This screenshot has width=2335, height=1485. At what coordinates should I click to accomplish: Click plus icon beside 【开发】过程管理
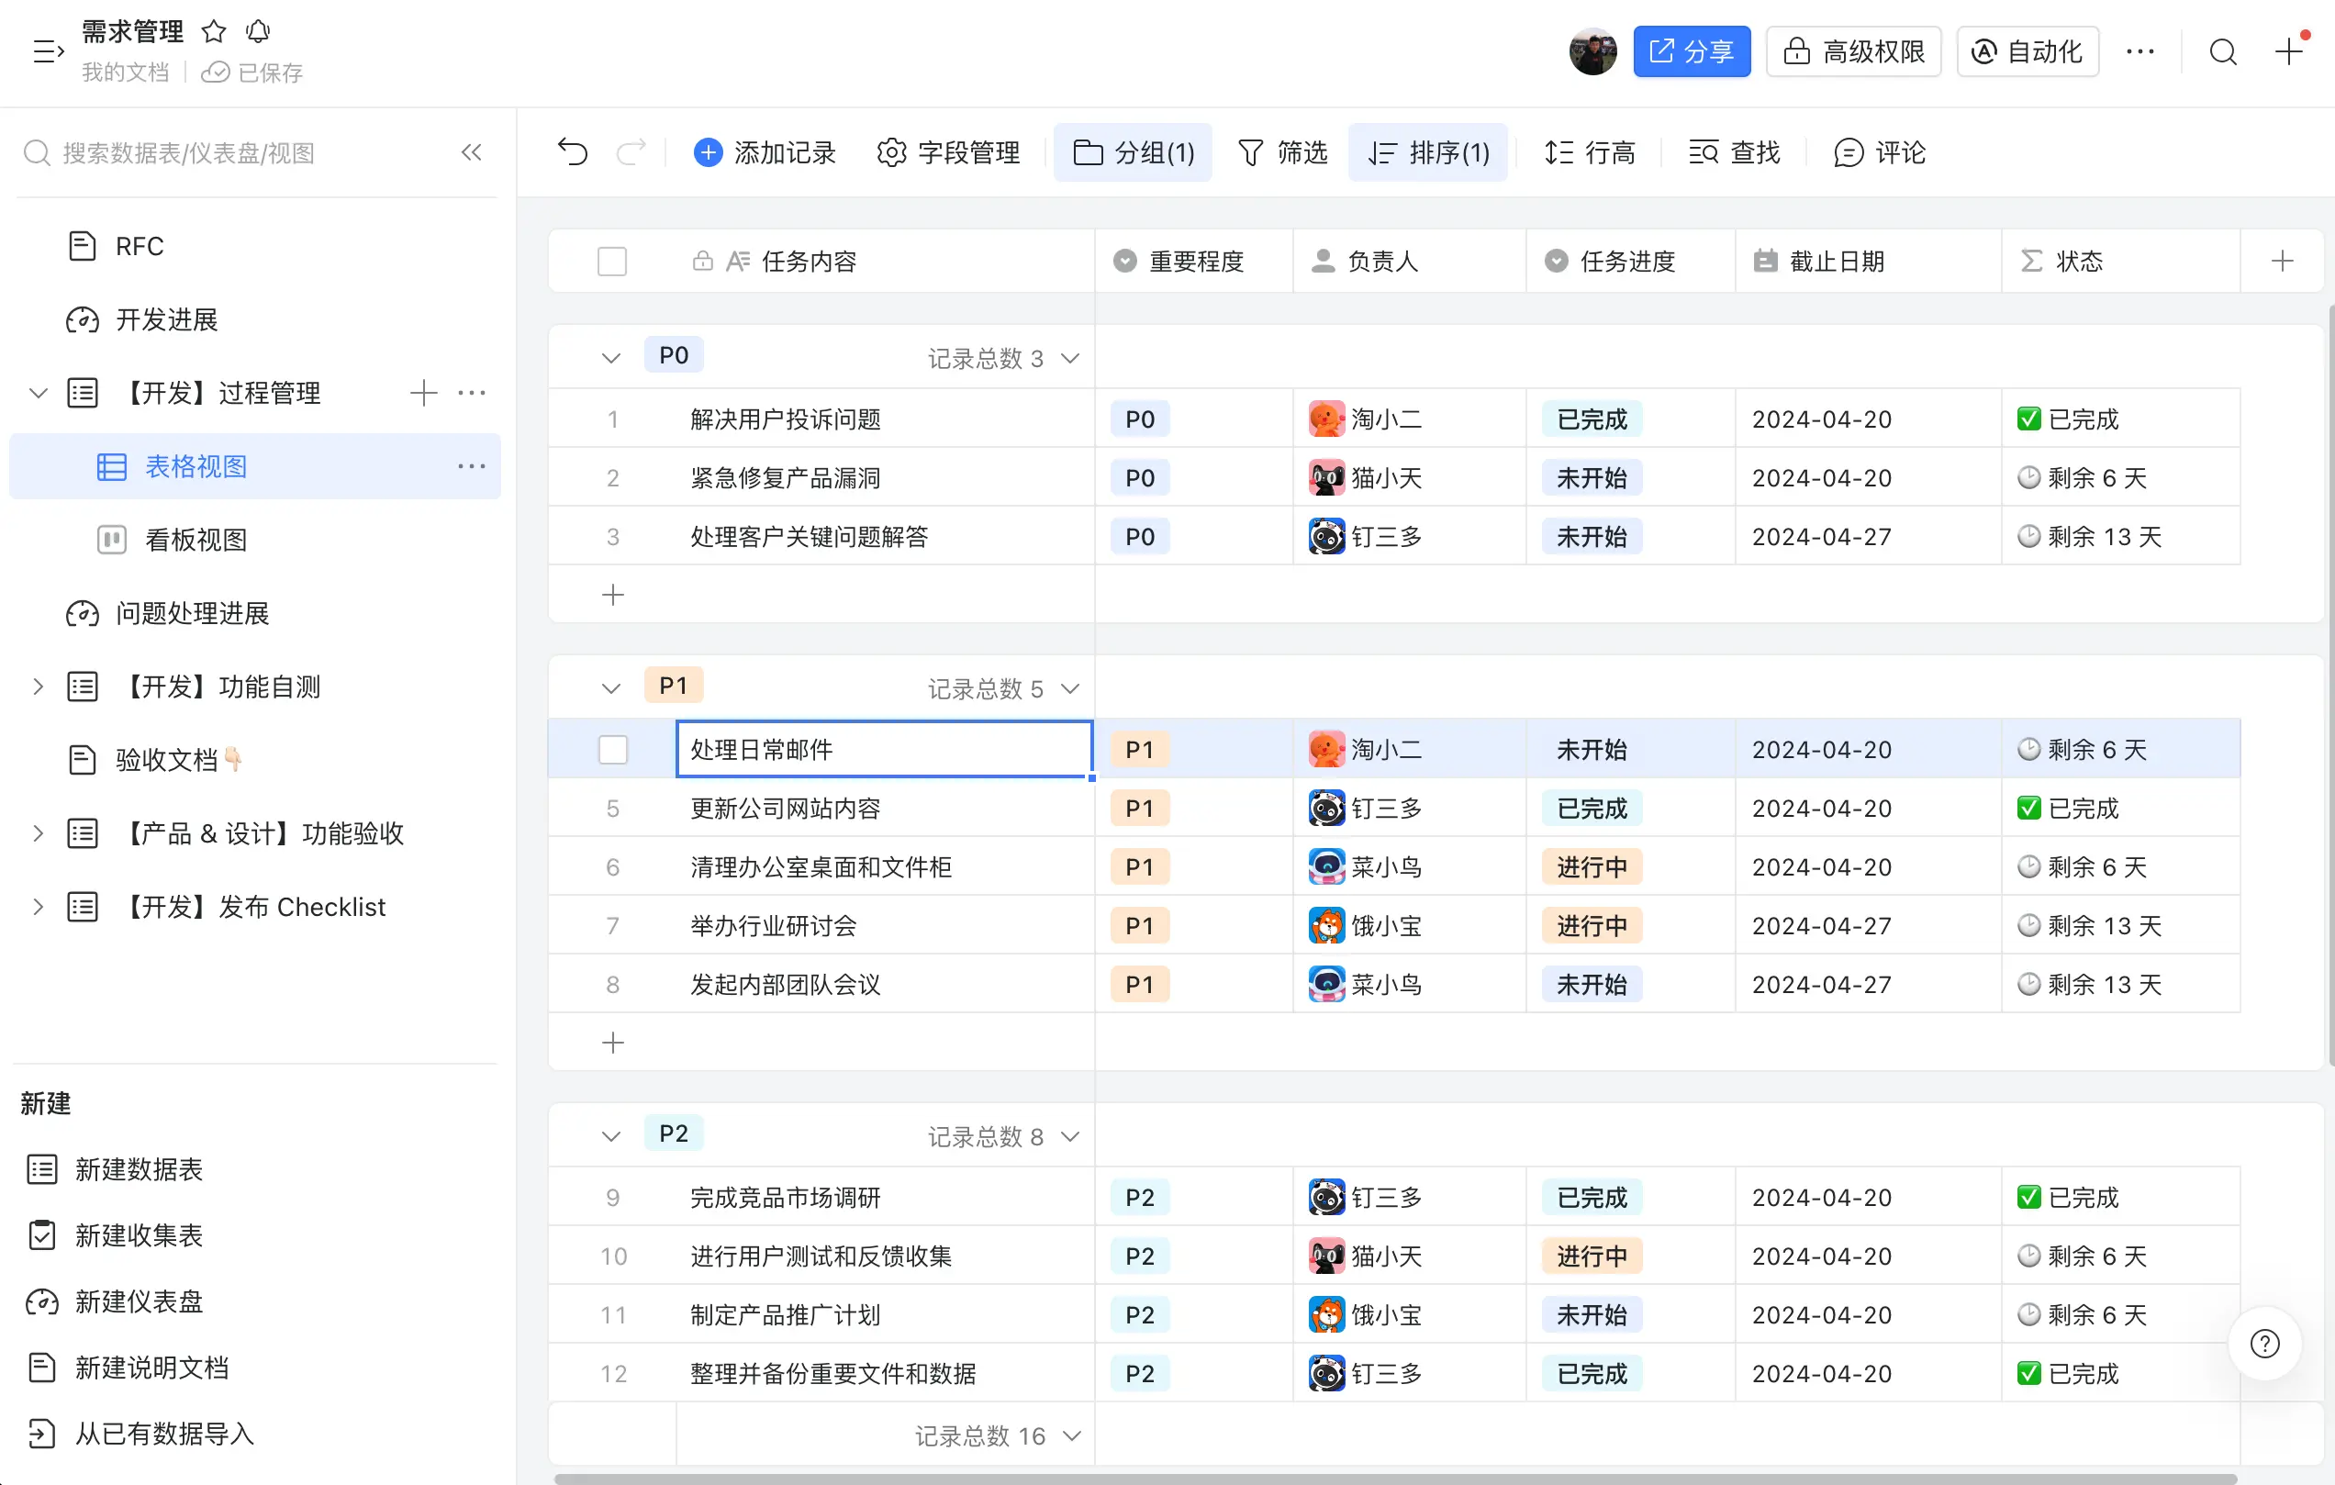click(x=424, y=393)
